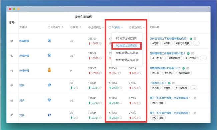The height and width of the screenshot is (130, 217).
Task: Click the 50514 mobile index value
Action: pos(132,68)
